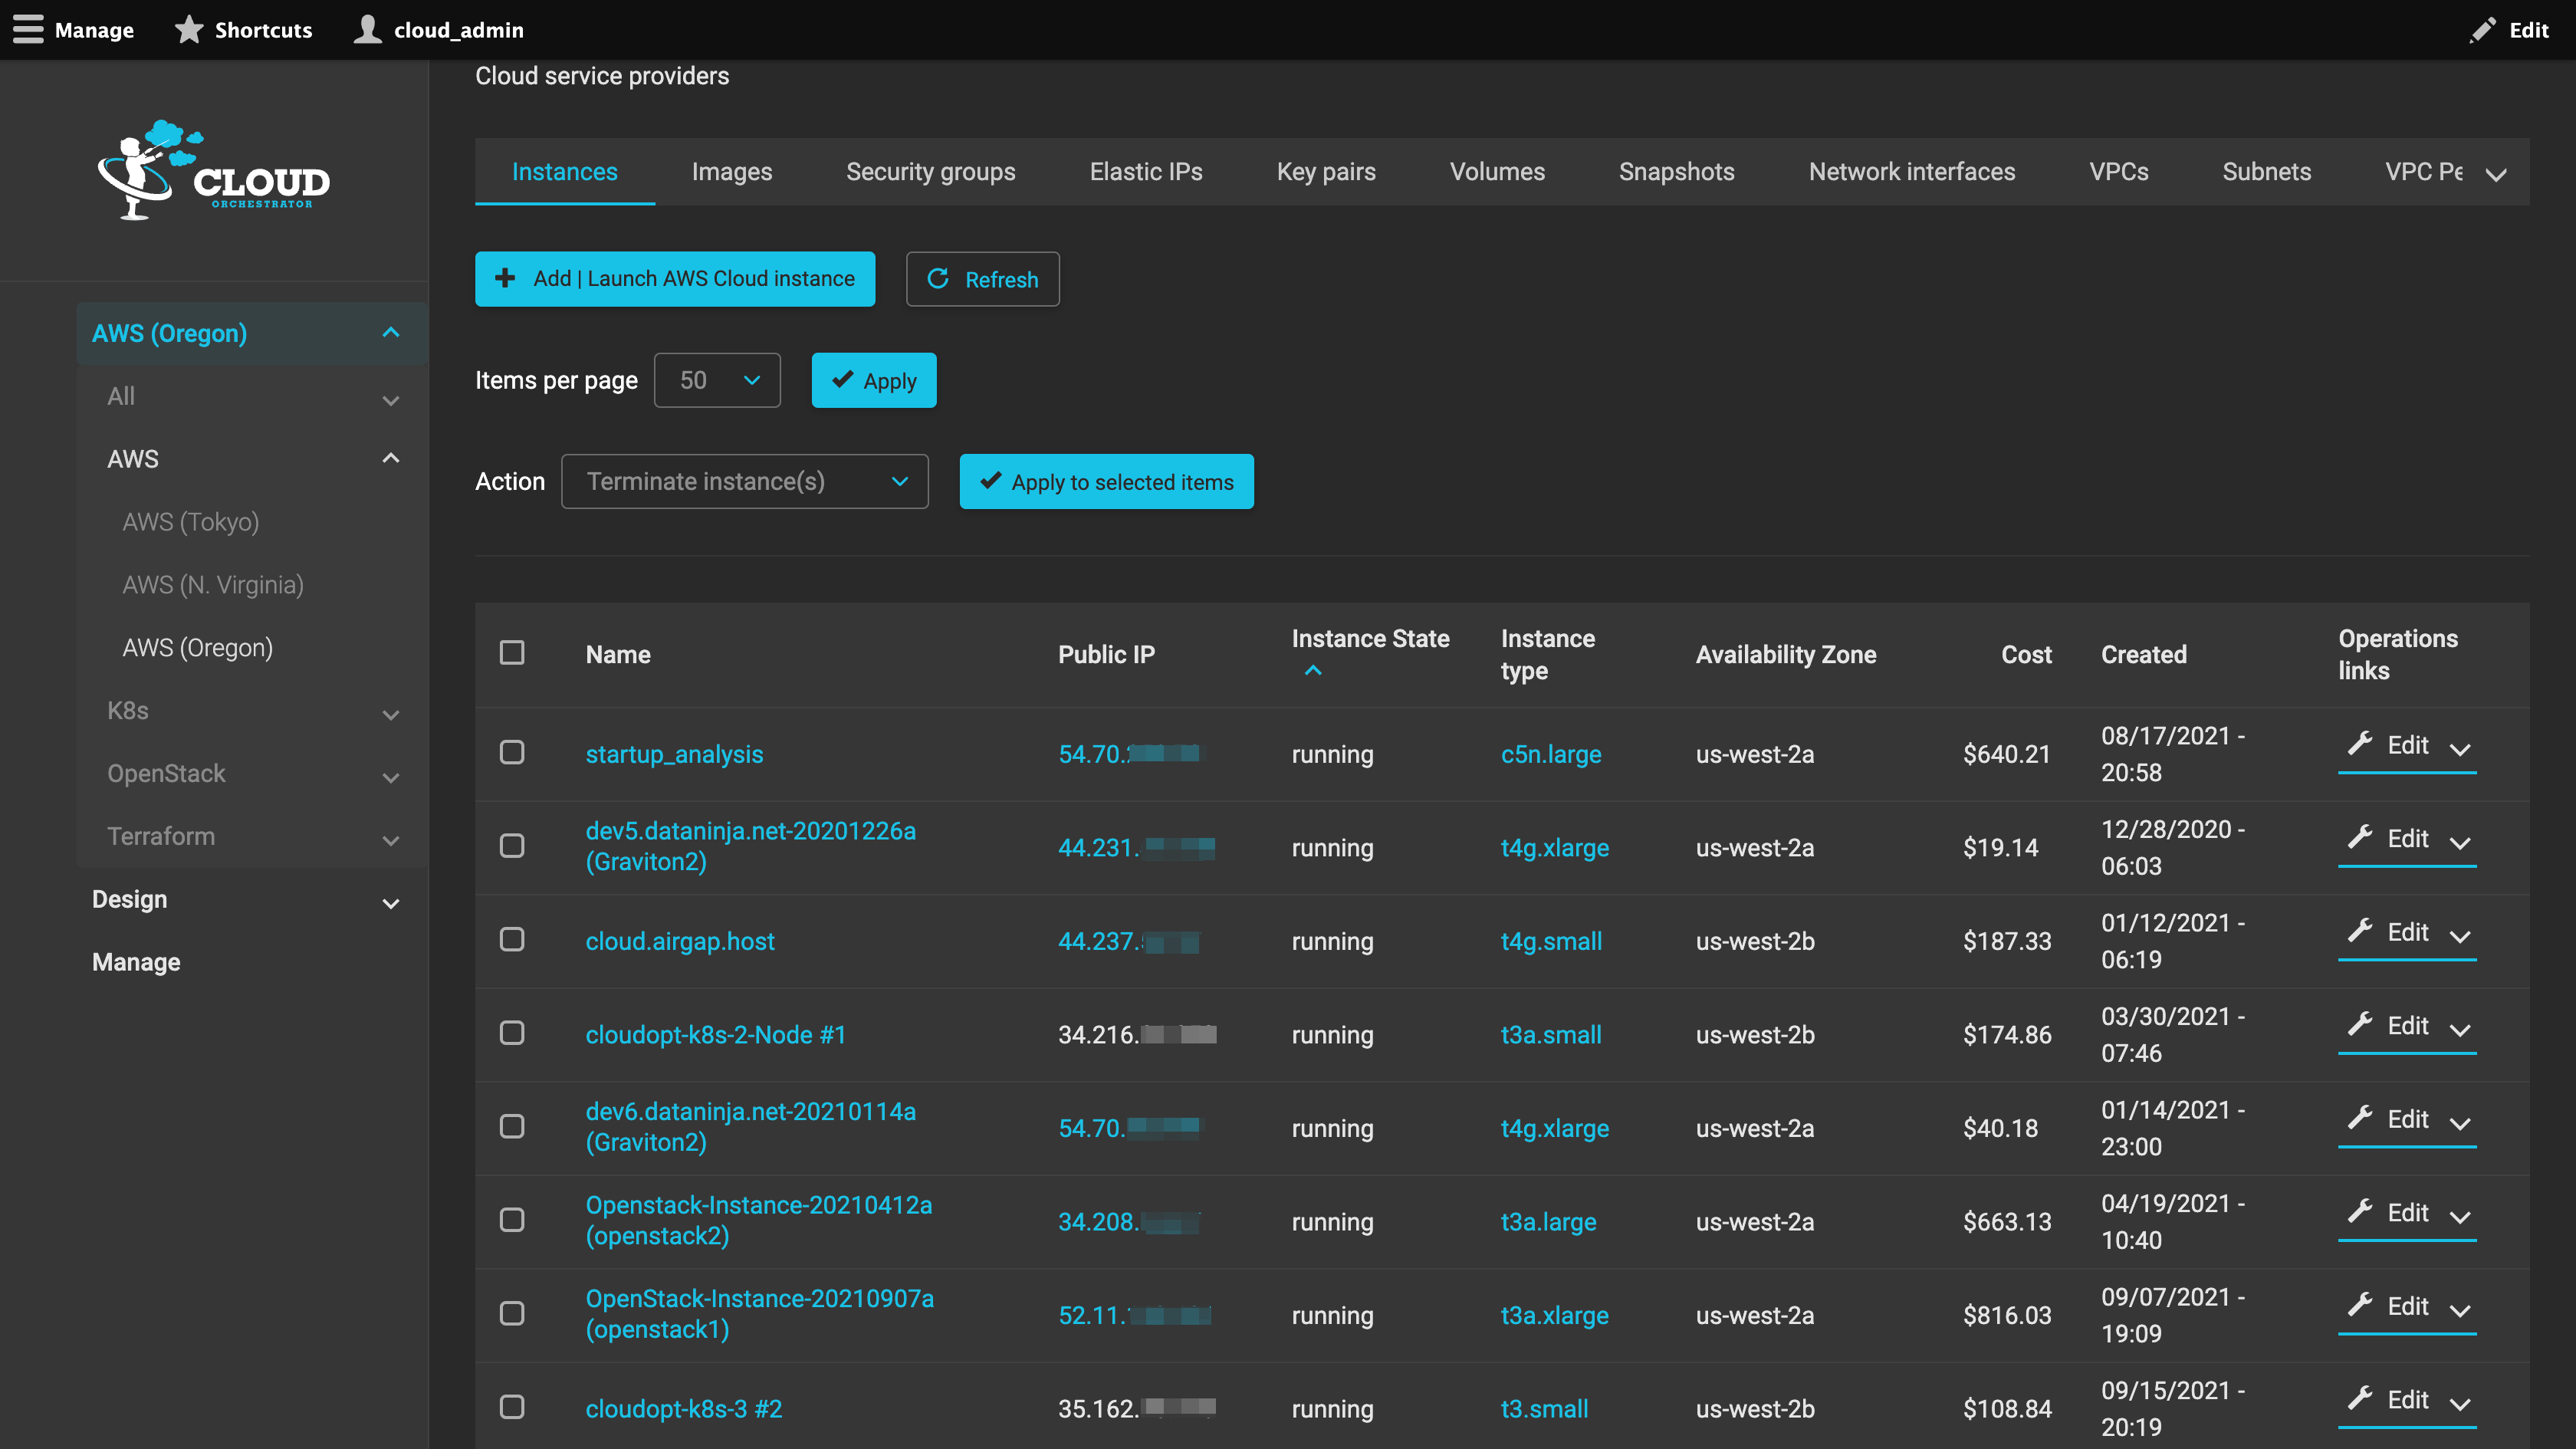Click the Shortcuts star icon
This screenshot has height=1449, width=2576.
[x=188, y=29]
